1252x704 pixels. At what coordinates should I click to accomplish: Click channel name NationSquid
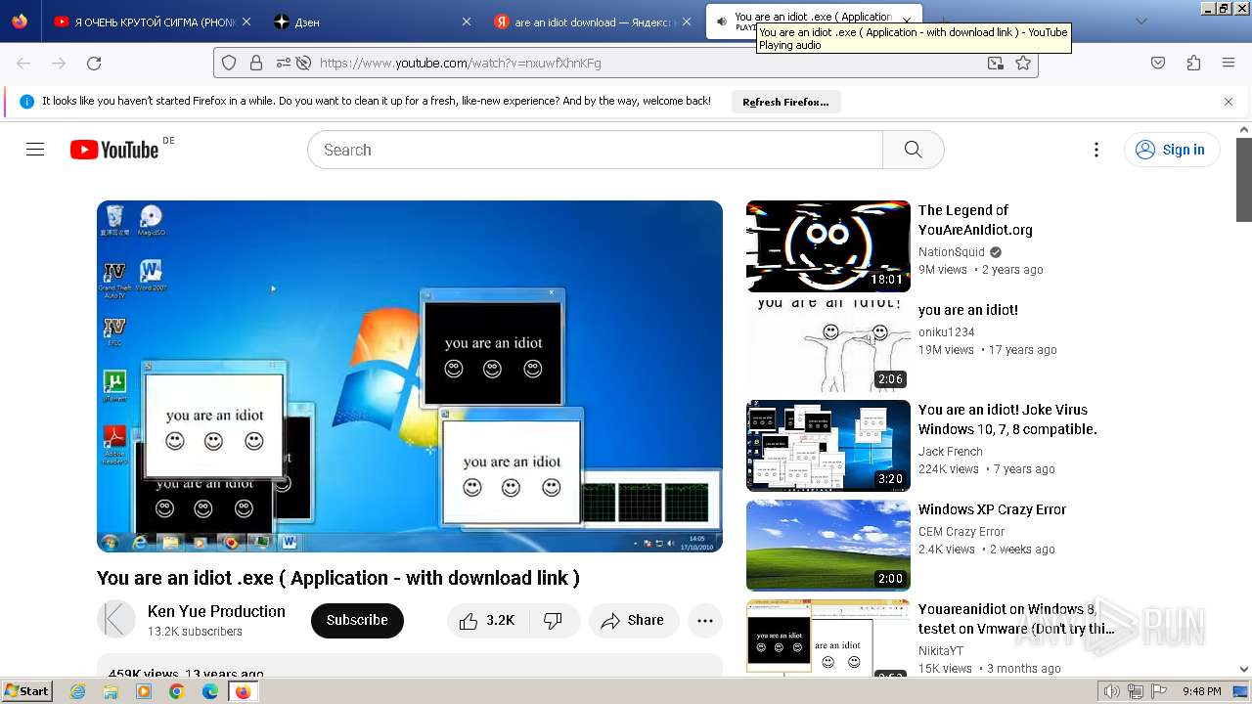click(952, 251)
